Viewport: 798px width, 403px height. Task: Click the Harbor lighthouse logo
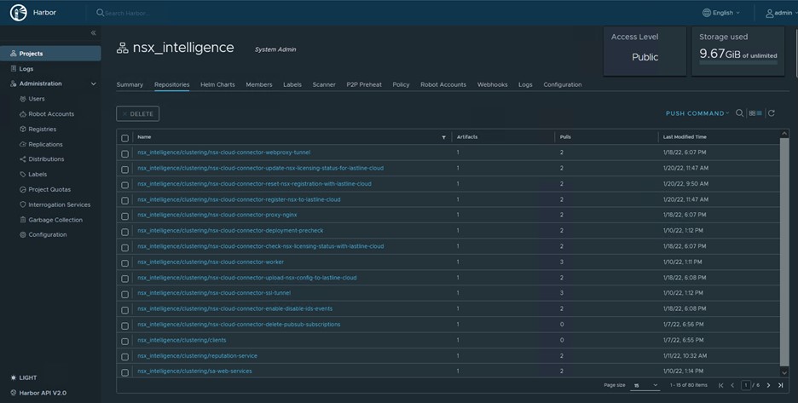16,13
